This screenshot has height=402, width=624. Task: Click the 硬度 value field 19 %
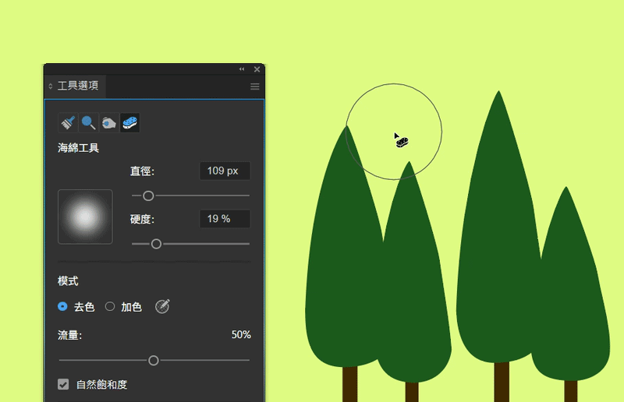click(x=225, y=219)
